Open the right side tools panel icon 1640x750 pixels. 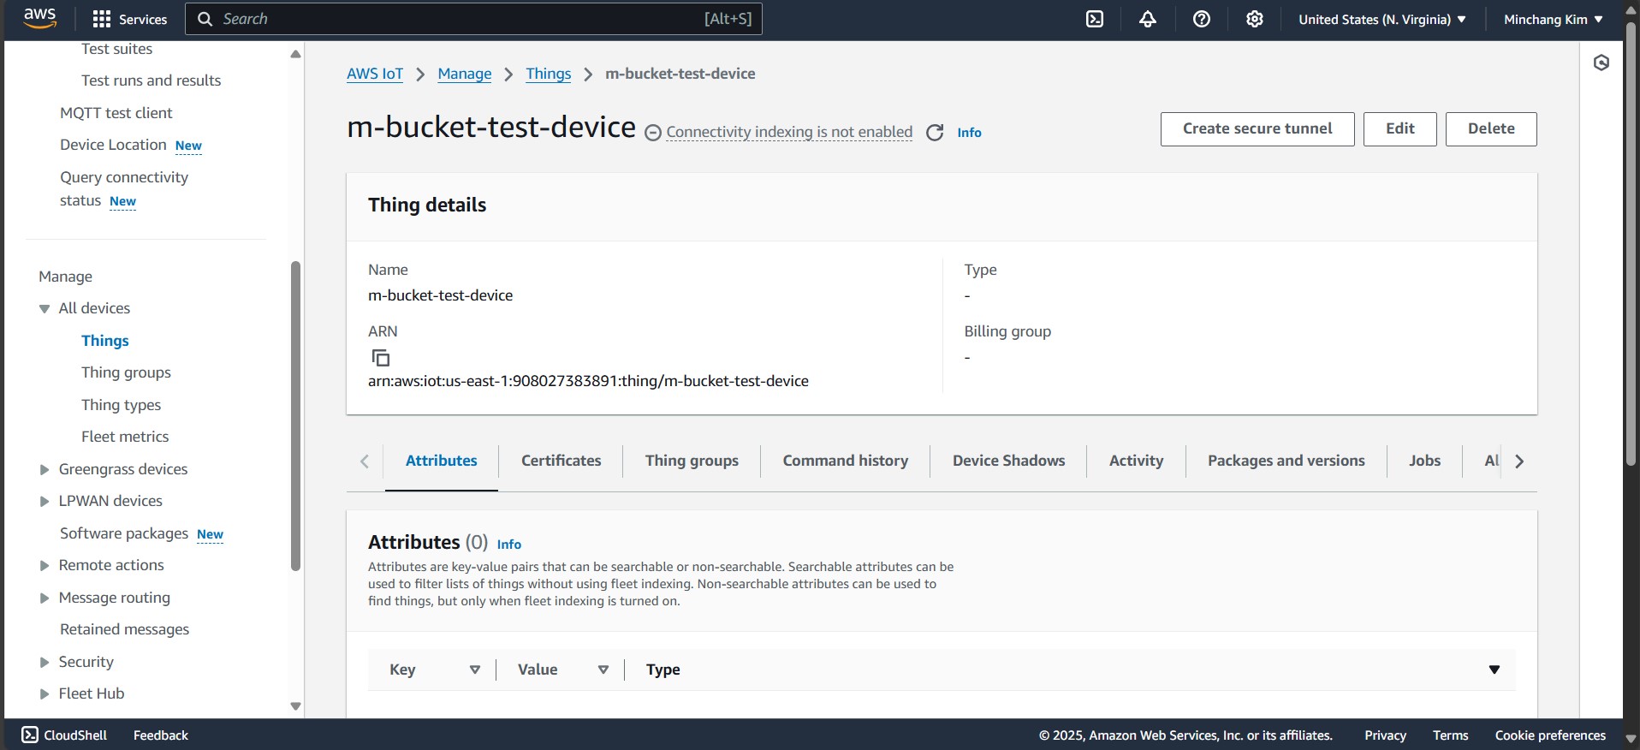1601,62
